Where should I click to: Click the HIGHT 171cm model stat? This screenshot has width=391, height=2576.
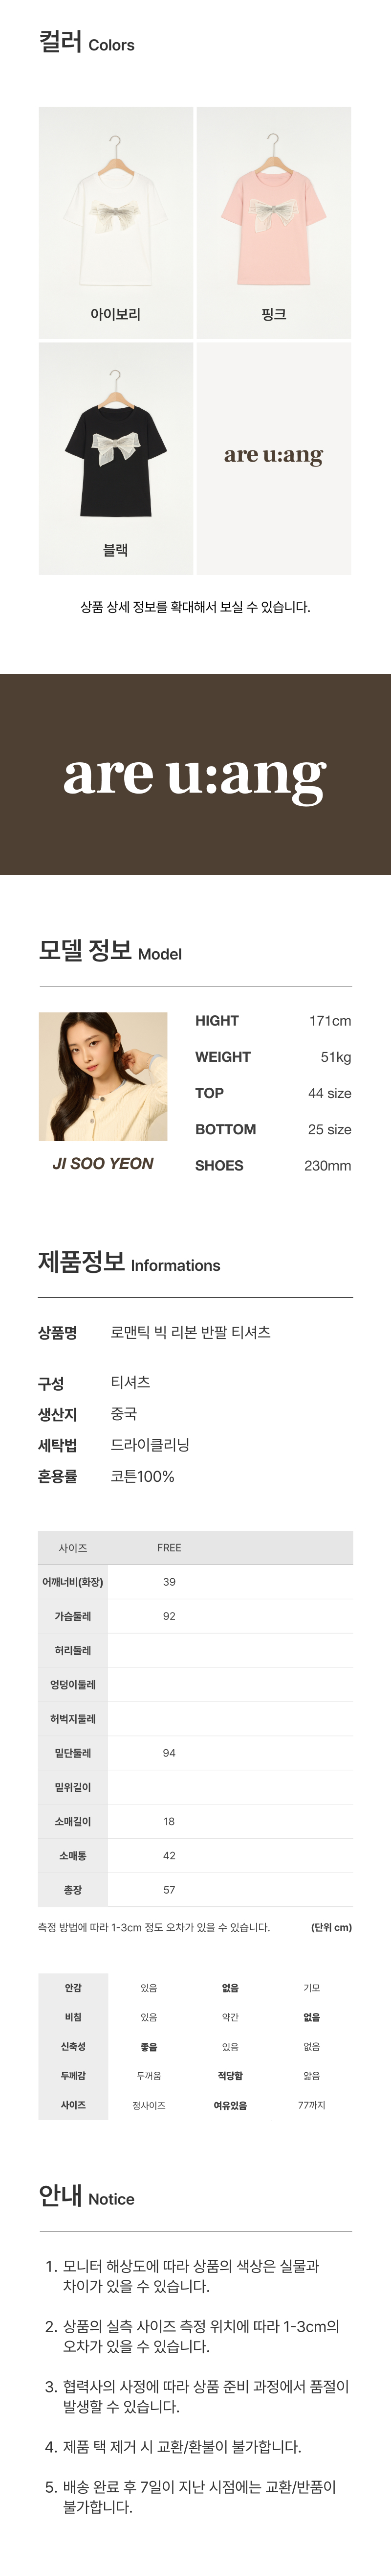click(x=273, y=1021)
